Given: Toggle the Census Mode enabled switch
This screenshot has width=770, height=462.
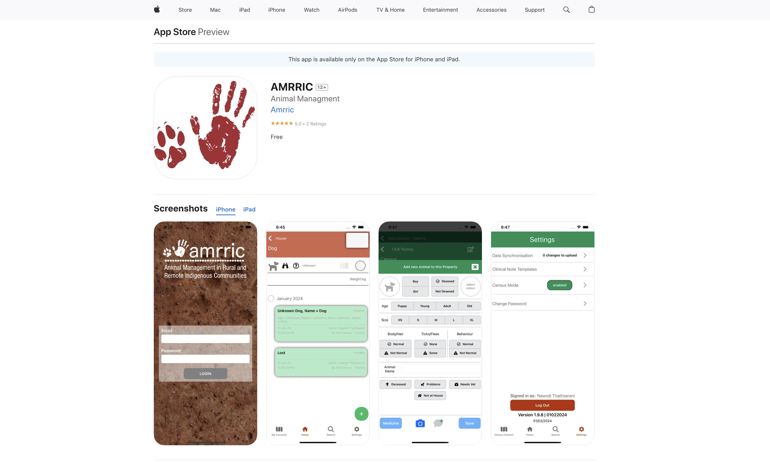Looking at the screenshot, I should (559, 285).
